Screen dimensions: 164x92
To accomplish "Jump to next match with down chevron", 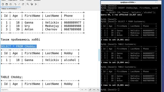I will click(82, 90).
